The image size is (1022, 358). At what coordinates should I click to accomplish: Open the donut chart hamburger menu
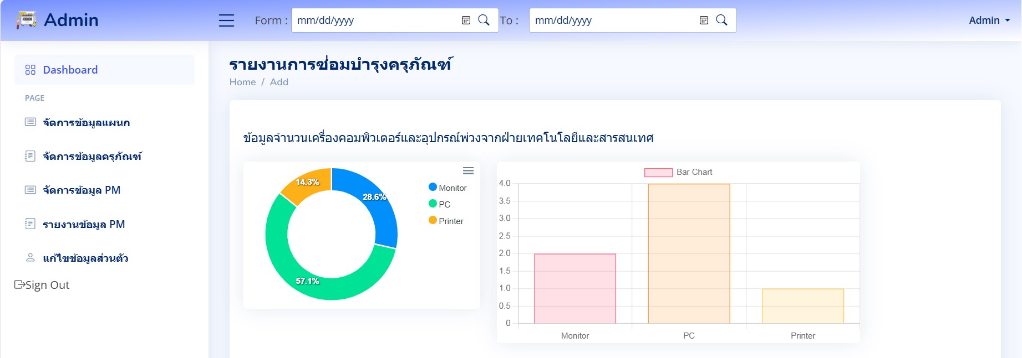pyautogui.click(x=469, y=171)
